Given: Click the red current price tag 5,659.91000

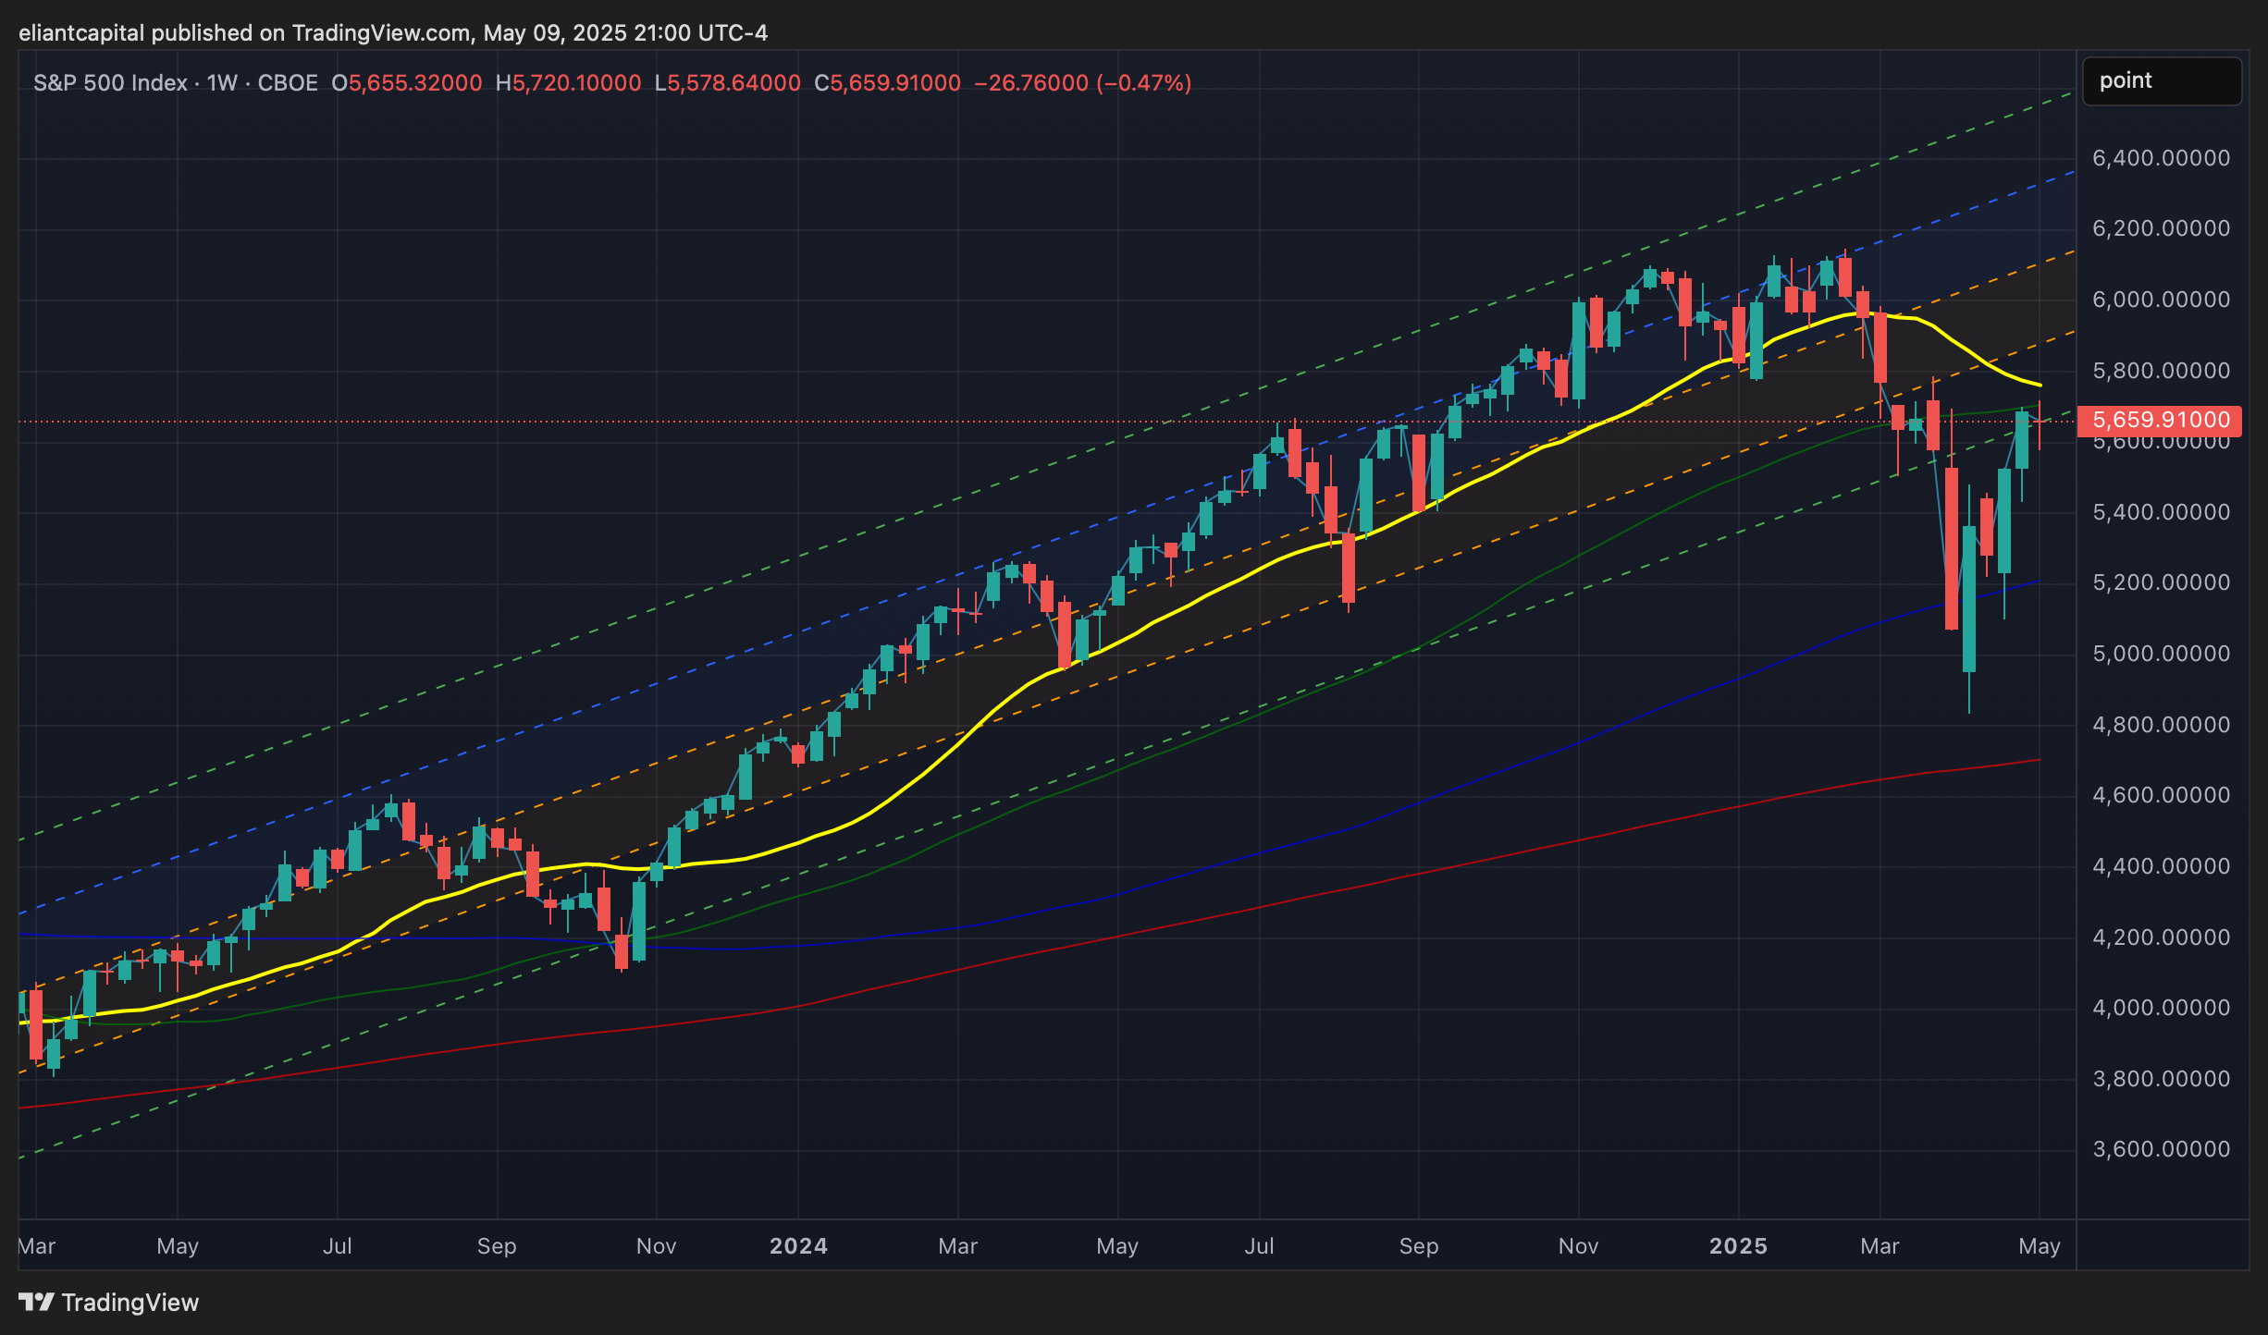Looking at the screenshot, I should pyautogui.click(x=2160, y=421).
